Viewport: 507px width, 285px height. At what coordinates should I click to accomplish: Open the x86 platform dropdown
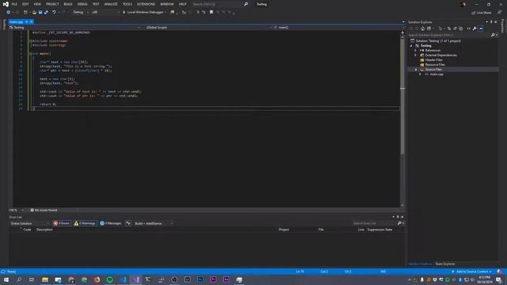105,13
